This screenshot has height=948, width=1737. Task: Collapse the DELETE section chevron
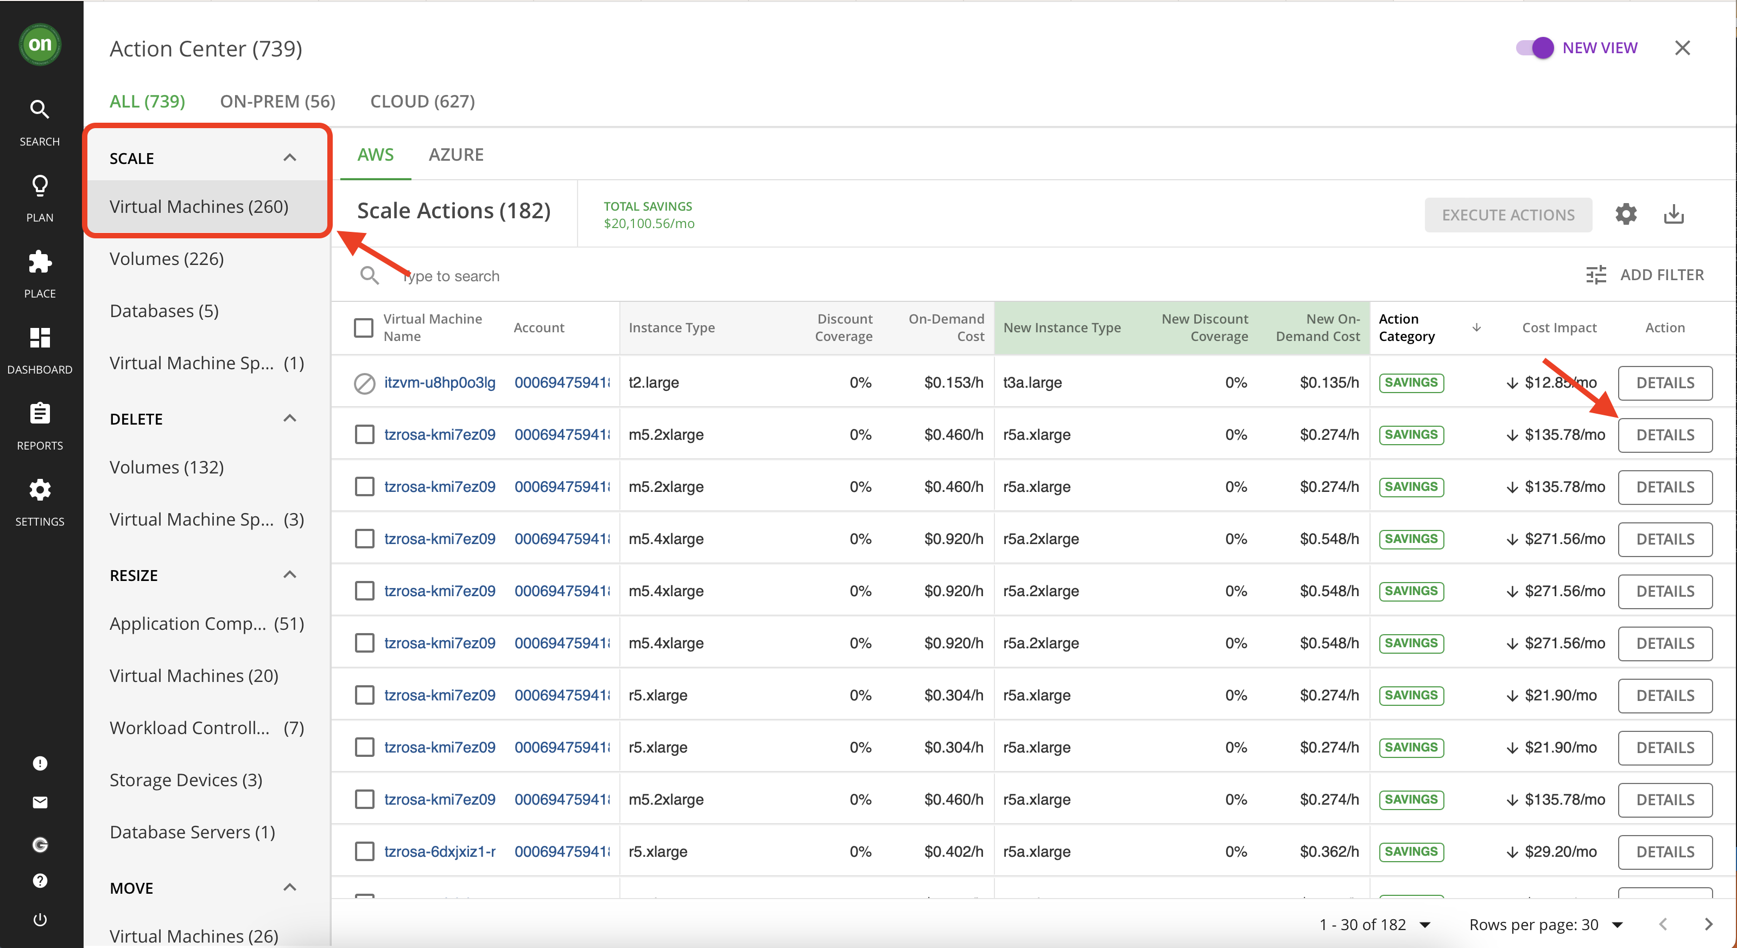290,418
